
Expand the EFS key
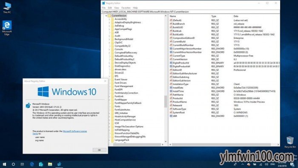tap(109, 76)
